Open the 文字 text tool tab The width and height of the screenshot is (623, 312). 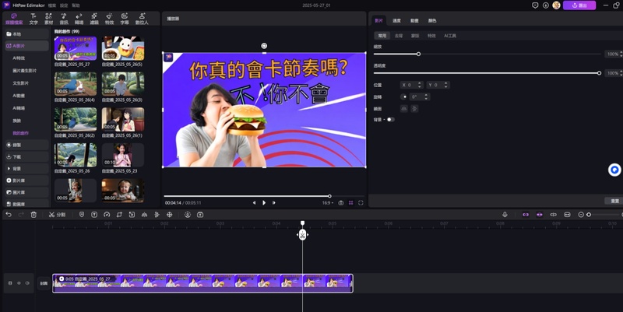tap(33, 19)
